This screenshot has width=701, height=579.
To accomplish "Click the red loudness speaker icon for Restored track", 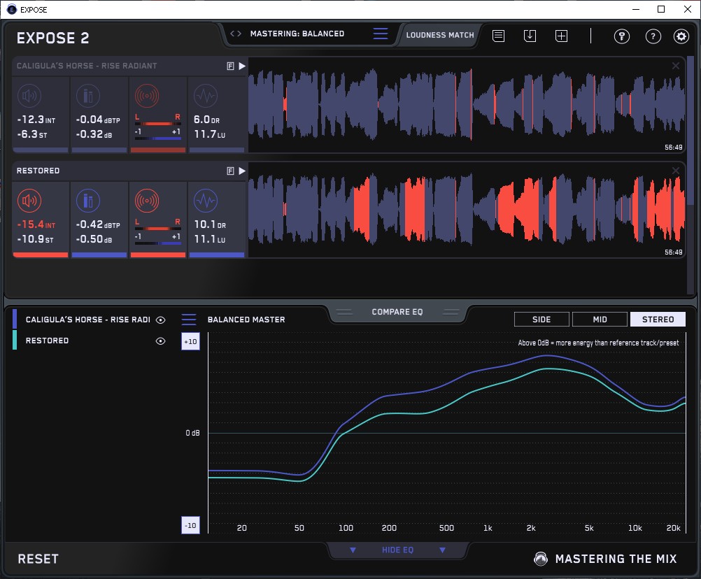I will [x=29, y=201].
